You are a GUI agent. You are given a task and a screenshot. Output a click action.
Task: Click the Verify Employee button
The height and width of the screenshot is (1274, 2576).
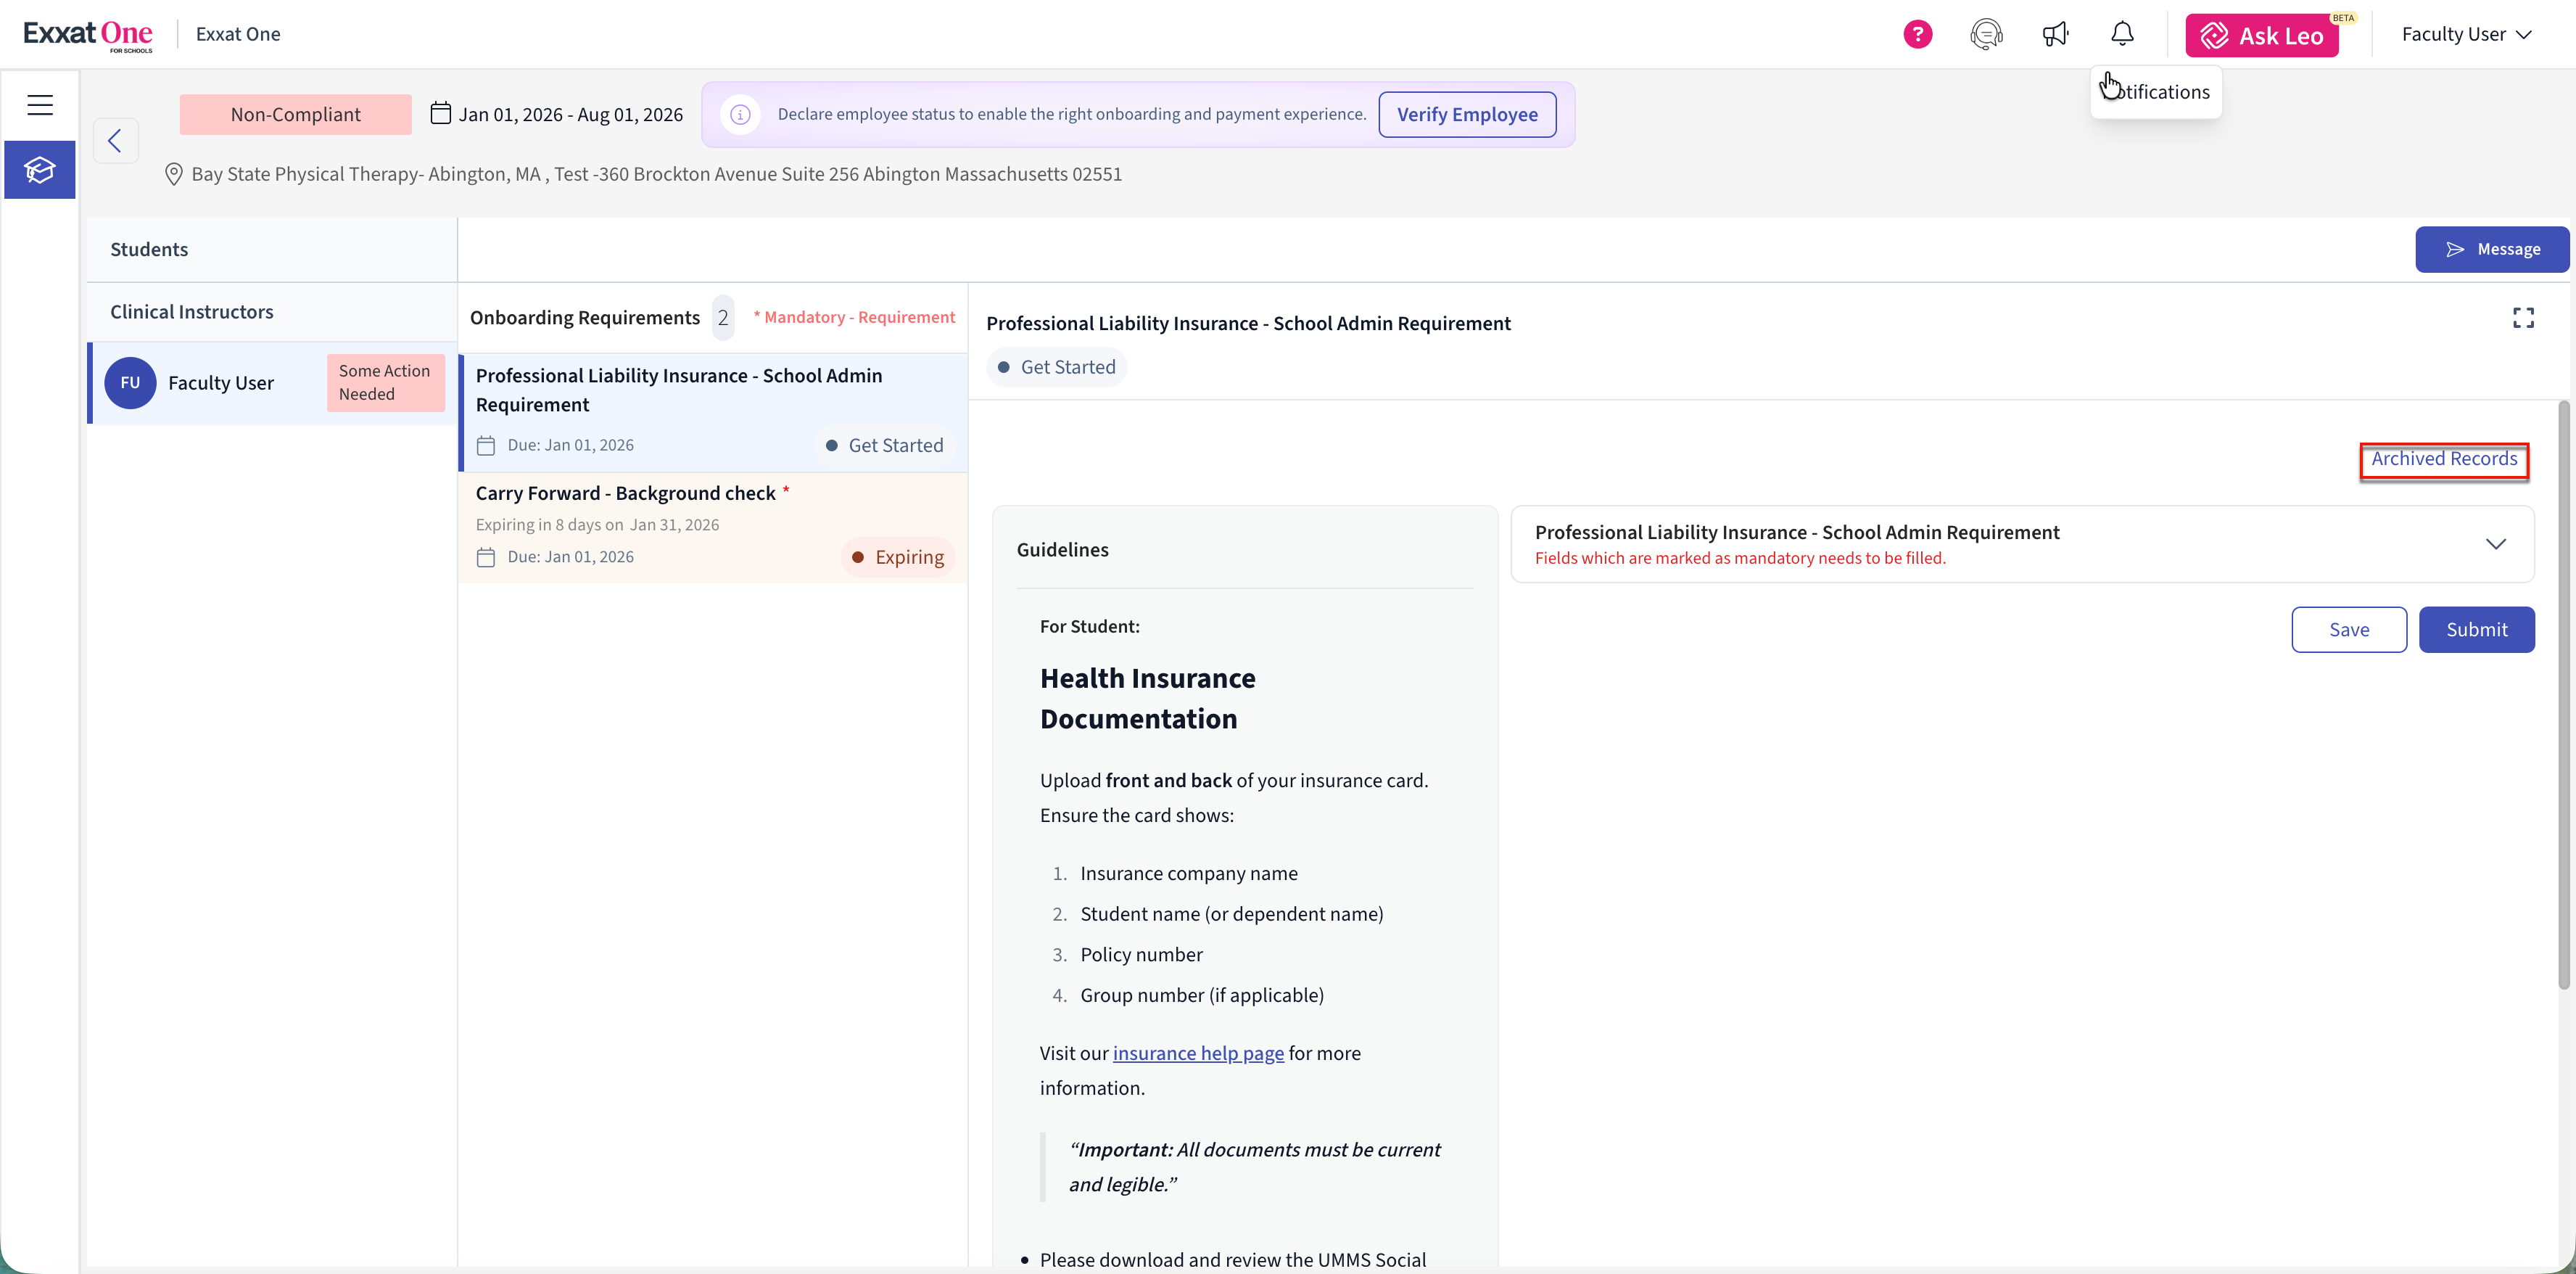[1466, 114]
